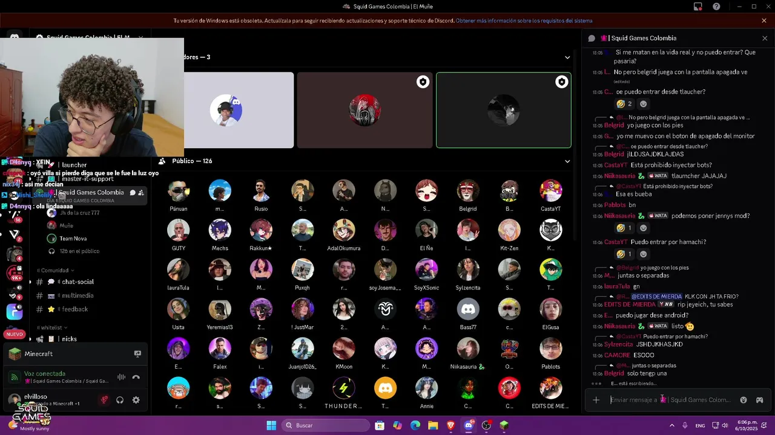Open user settings gear icon
Image resolution: width=775 pixels, height=435 pixels.
point(136,400)
